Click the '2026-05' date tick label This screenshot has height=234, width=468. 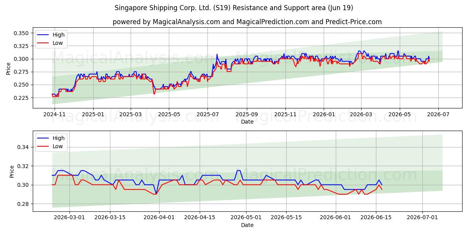click(x=399, y=114)
